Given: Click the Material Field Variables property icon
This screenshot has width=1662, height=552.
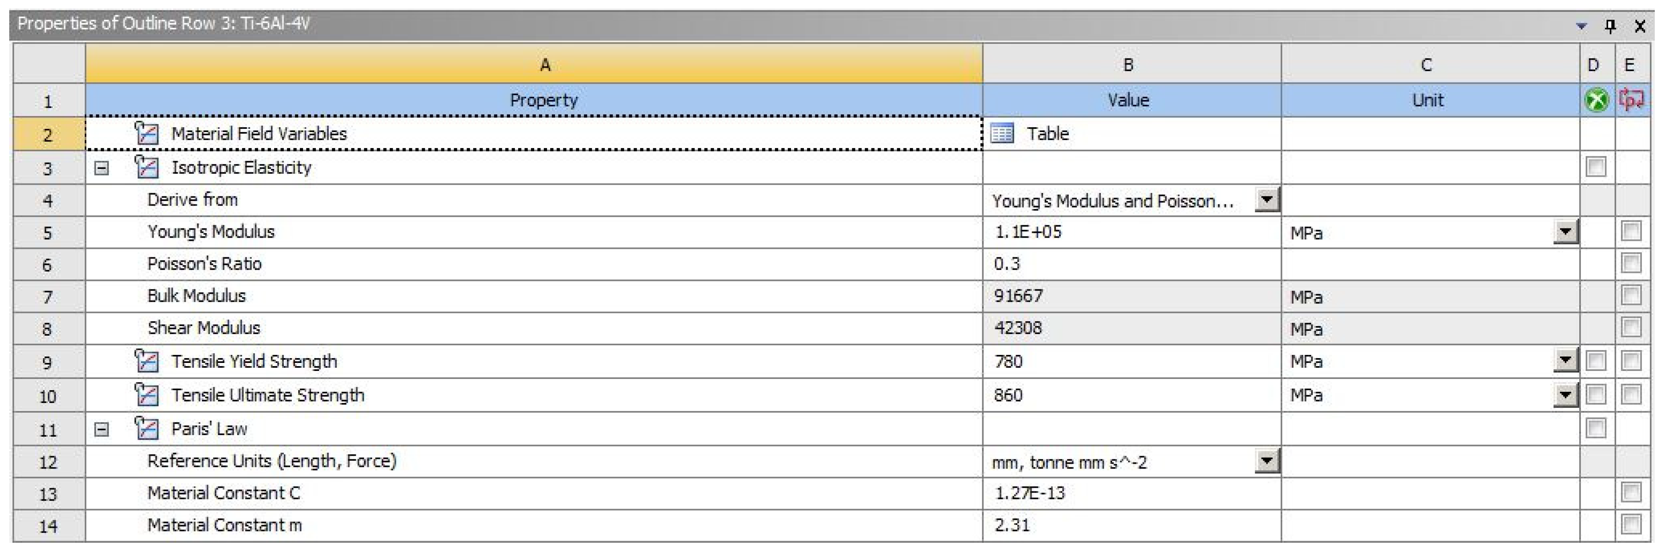Looking at the screenshot, I should [x=146, y=133].
